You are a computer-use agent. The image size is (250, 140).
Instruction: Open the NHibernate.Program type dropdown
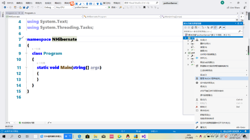click(122, 17)
